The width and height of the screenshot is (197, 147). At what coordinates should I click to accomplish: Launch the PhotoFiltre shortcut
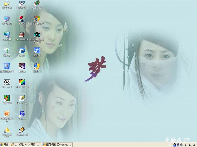pos(22,82)
